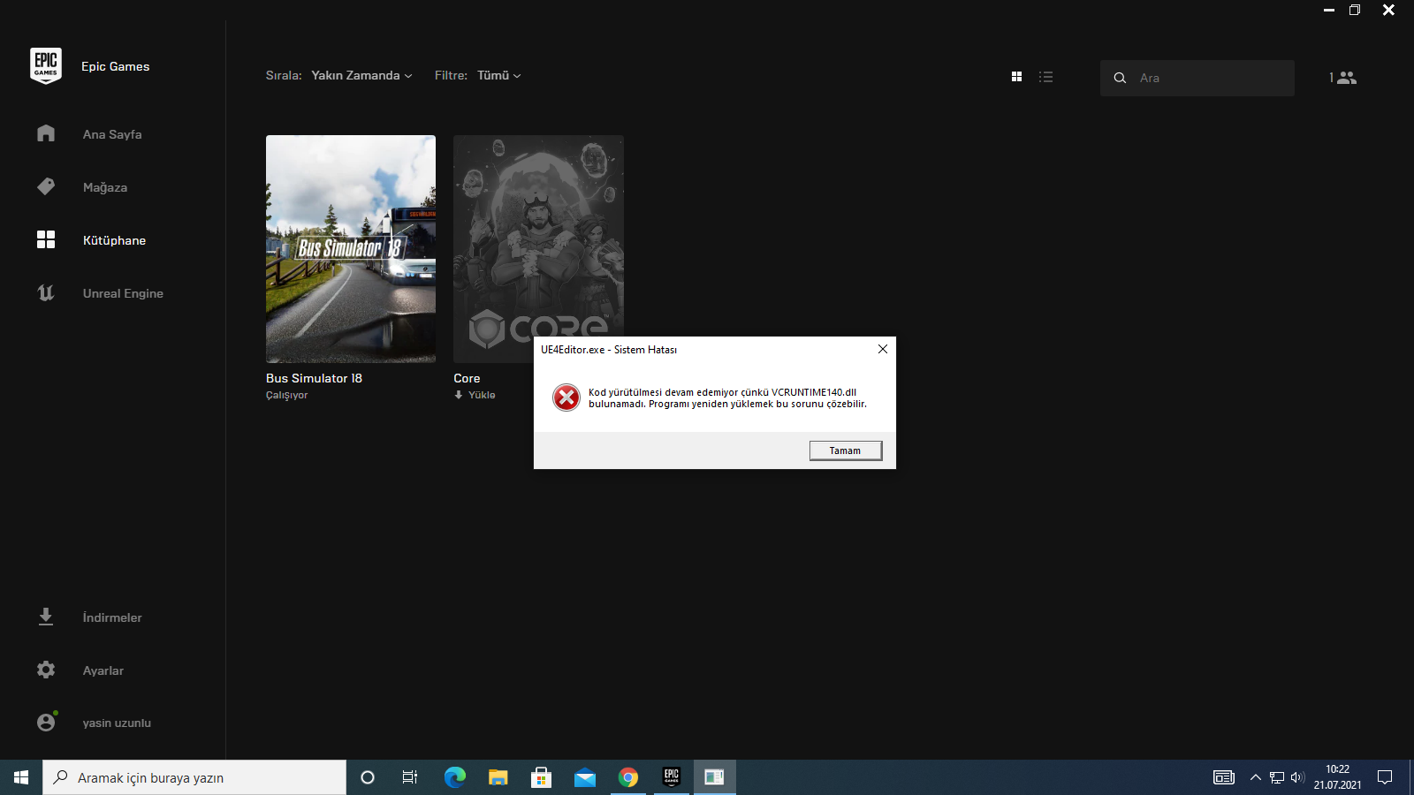
Task: Click the yasin uzunlu account name
Action: [x=117, y=723]
